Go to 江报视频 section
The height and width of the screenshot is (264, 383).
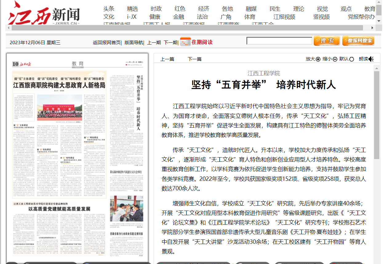284,17
